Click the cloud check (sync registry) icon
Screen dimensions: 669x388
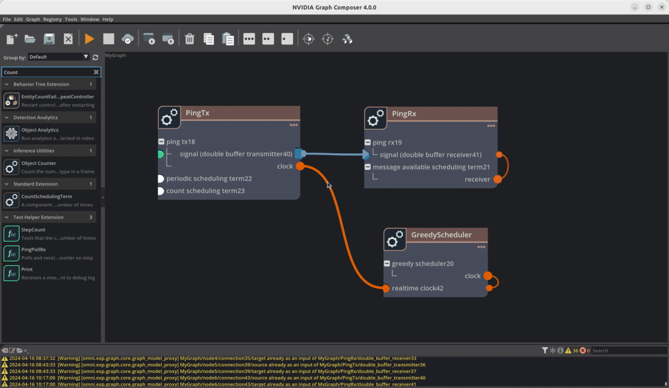[x=128, y=39]
